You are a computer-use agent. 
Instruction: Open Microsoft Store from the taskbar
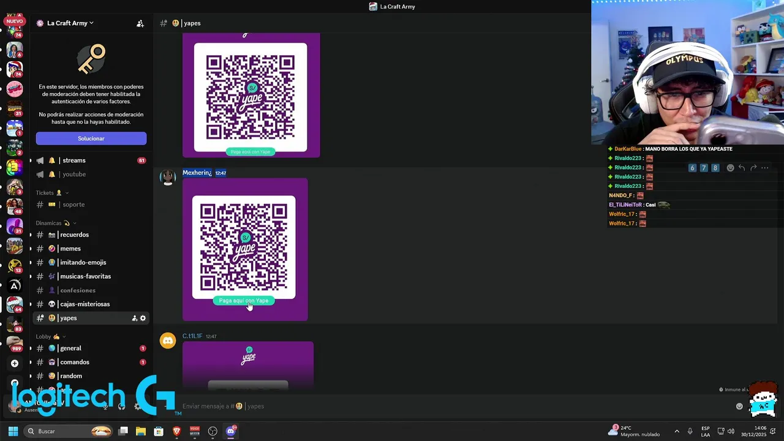click(159, 431)
